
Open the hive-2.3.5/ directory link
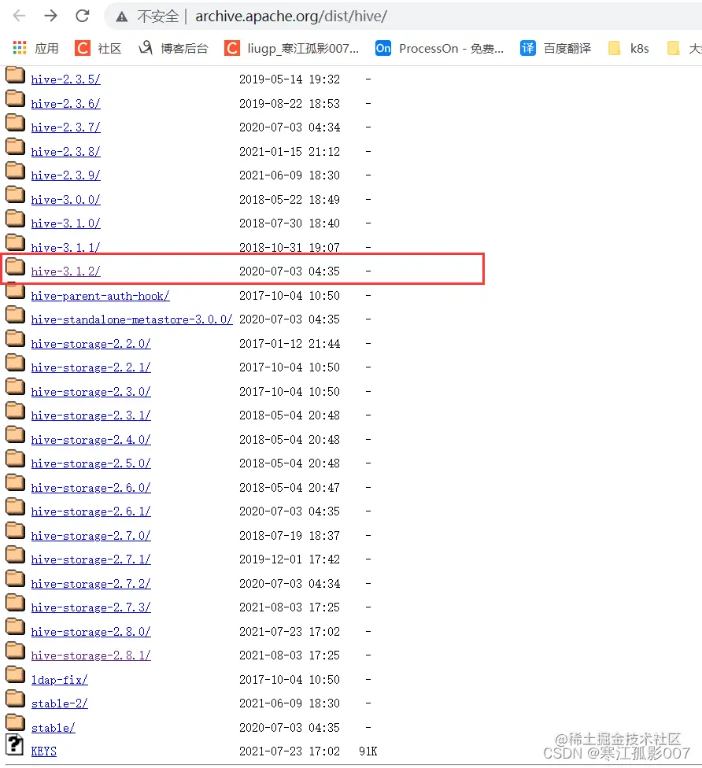point(65,79)
